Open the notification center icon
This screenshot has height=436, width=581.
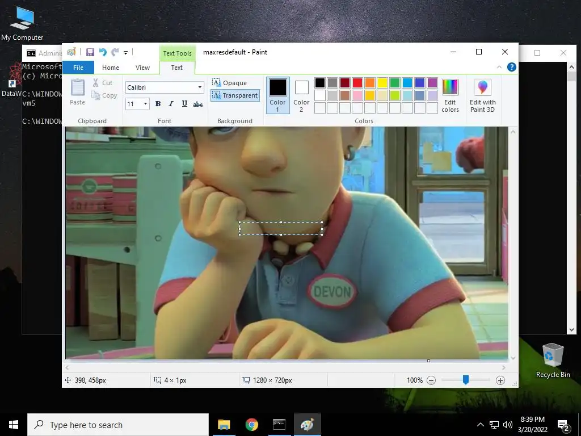pos(563,425)
